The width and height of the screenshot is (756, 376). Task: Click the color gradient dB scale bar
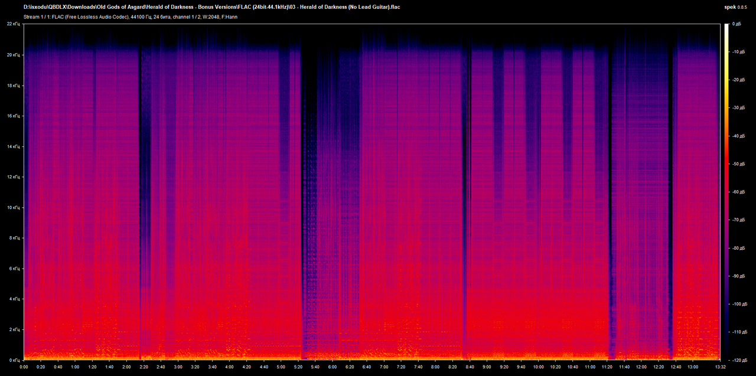728,192
